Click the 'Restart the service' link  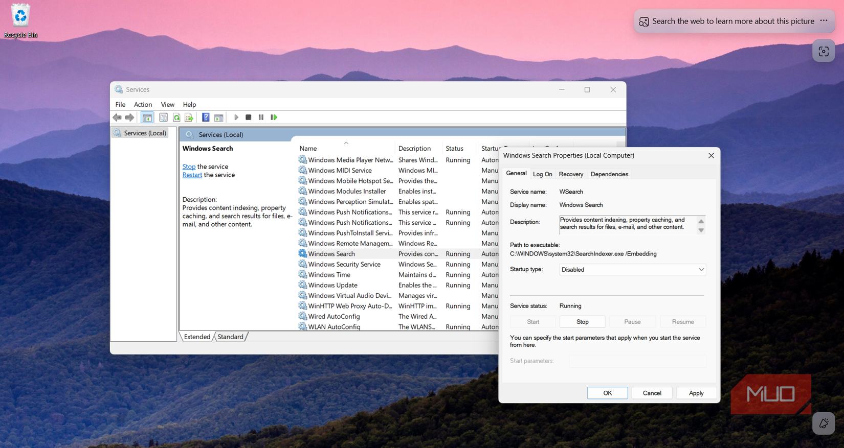tap(192, 175)
